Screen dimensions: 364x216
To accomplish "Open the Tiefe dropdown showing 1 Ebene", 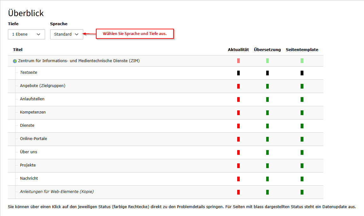I will (26, 34).
